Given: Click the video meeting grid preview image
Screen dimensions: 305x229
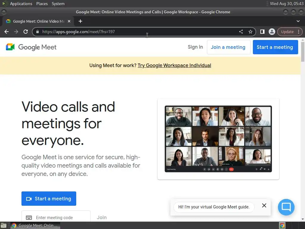Looking at the screenshot, I should 218,139.
